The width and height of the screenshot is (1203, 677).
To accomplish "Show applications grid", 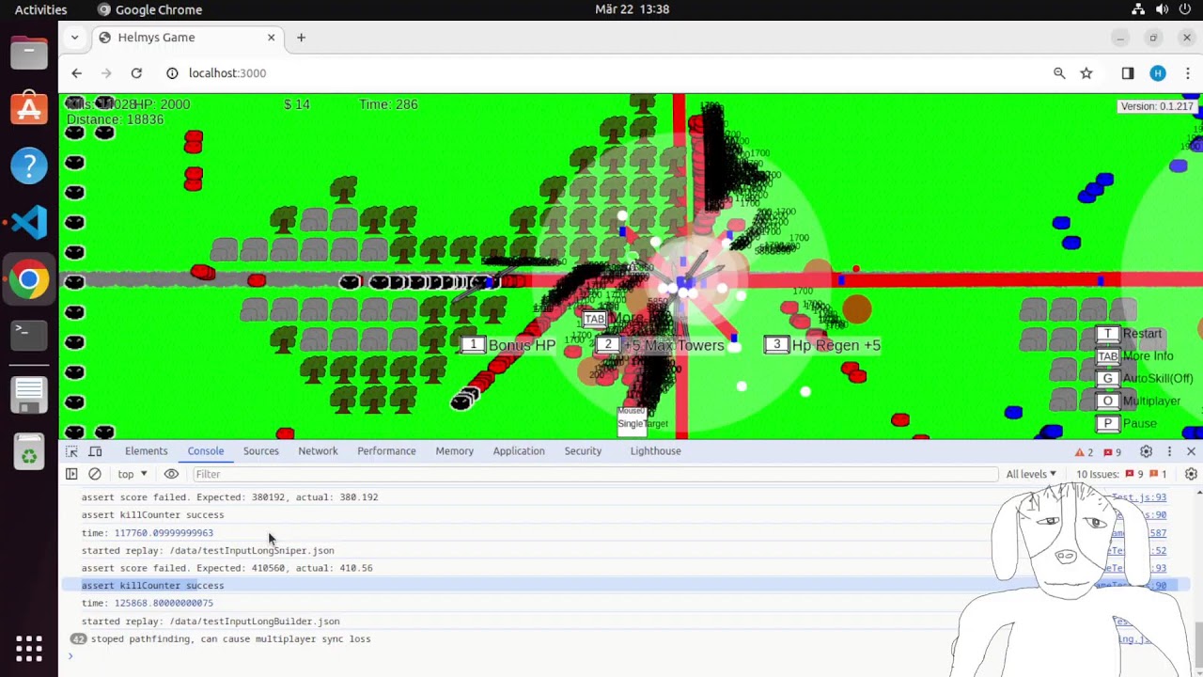I will tap(29, 648).
